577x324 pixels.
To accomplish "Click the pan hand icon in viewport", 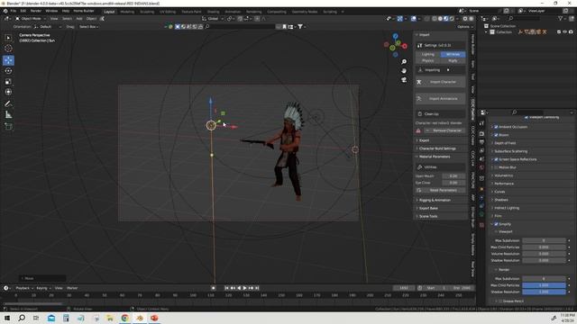I will tap(404, 70).
